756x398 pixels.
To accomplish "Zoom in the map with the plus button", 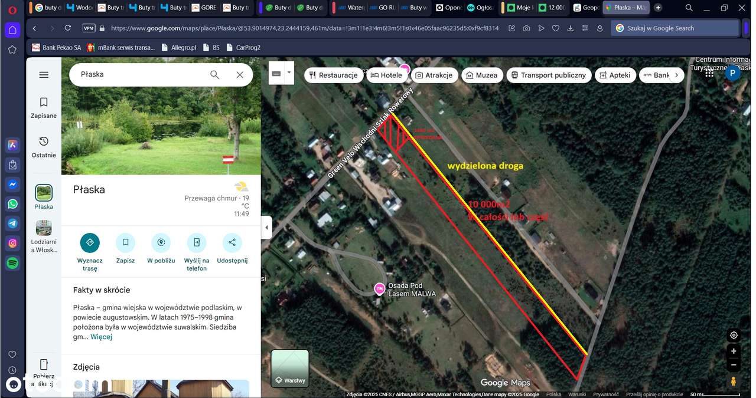I will click(734, 351).
